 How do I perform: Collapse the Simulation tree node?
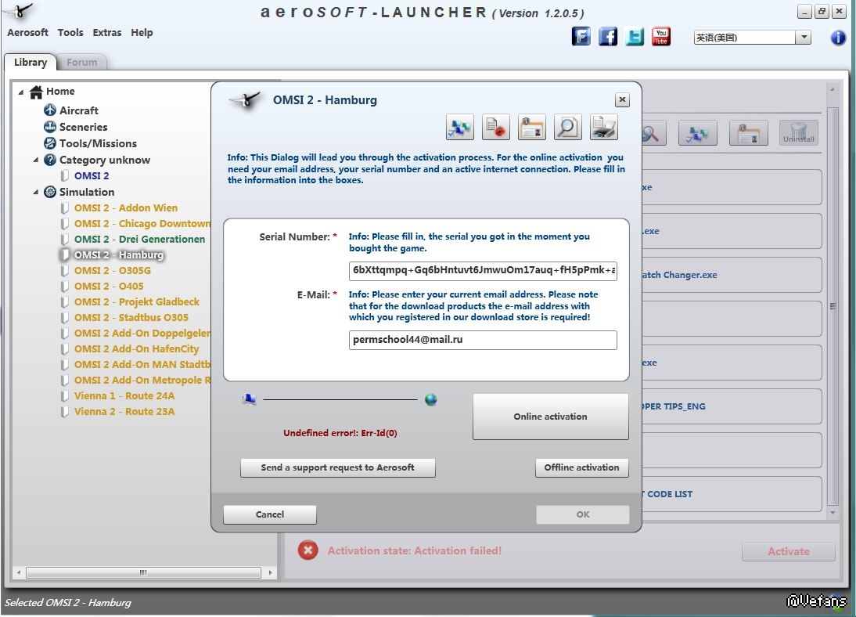pos(35,193)
